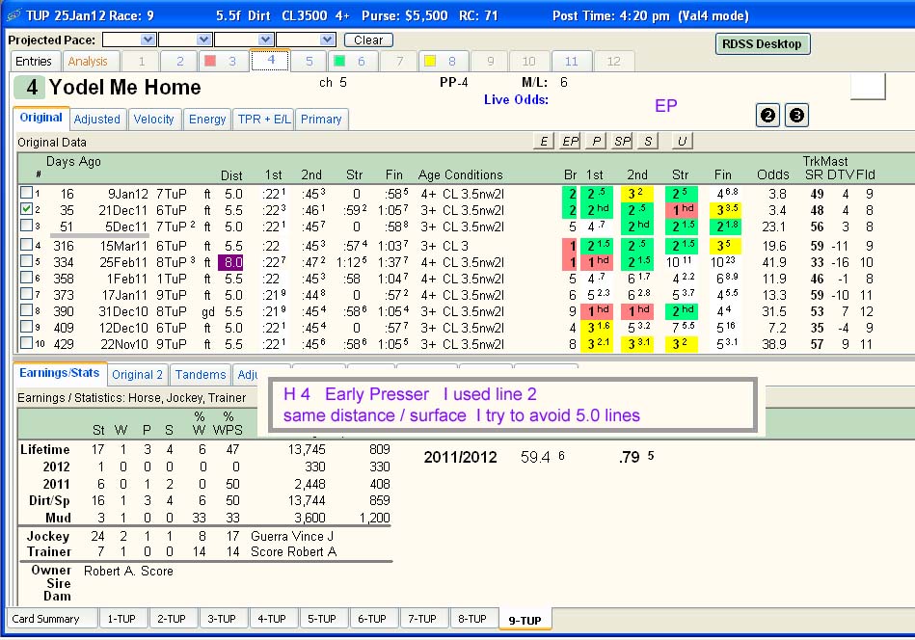Check the box for line 6 (1Feb11)
The width and height of the screenshot is (915, 640).
tap(26, 278)
